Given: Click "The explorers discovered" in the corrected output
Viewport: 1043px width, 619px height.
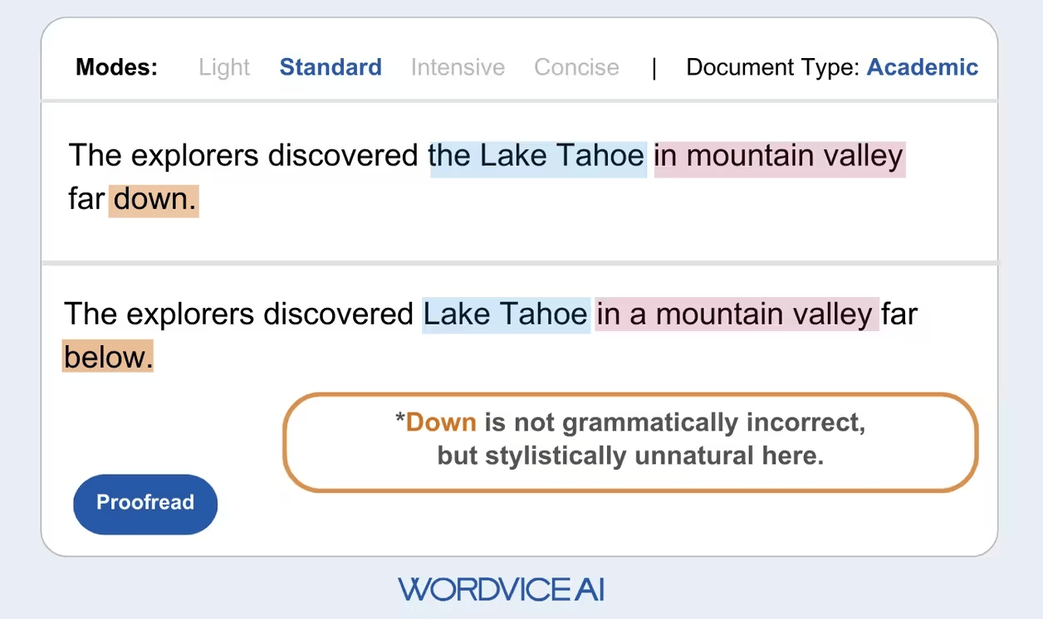Looking at the screenshot, I should tap(239, 314).
